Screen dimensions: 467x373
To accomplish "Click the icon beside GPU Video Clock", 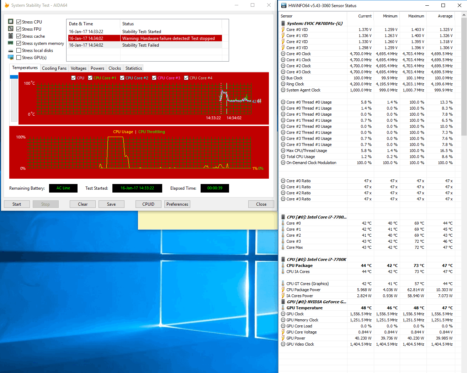I will pyautogui.click(x=283, y=344).
